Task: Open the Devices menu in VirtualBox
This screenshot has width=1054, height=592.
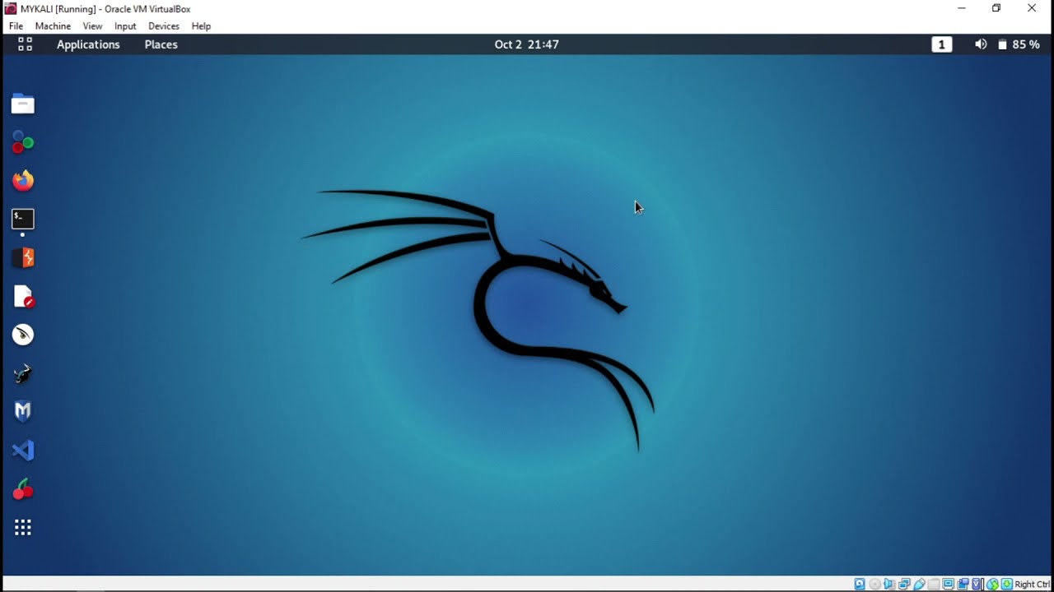Action: click(x=164, y=26)
